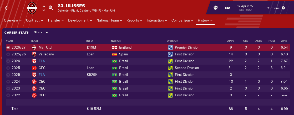294x115 pixels.
Task: Sort by the APPS column header
Action: coord(231,41)
